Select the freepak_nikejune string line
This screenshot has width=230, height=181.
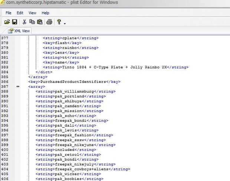click(76, 145)
